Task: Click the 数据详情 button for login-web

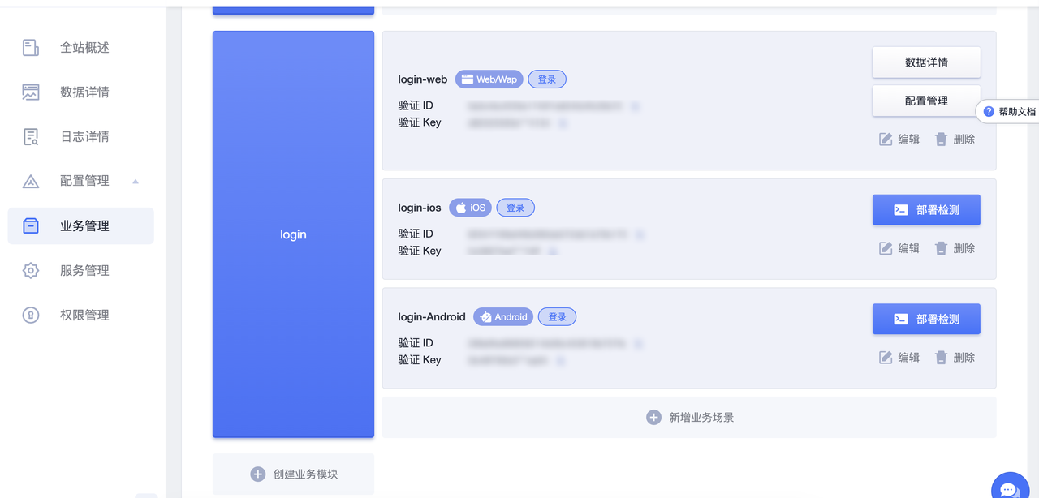Action: 926,62
